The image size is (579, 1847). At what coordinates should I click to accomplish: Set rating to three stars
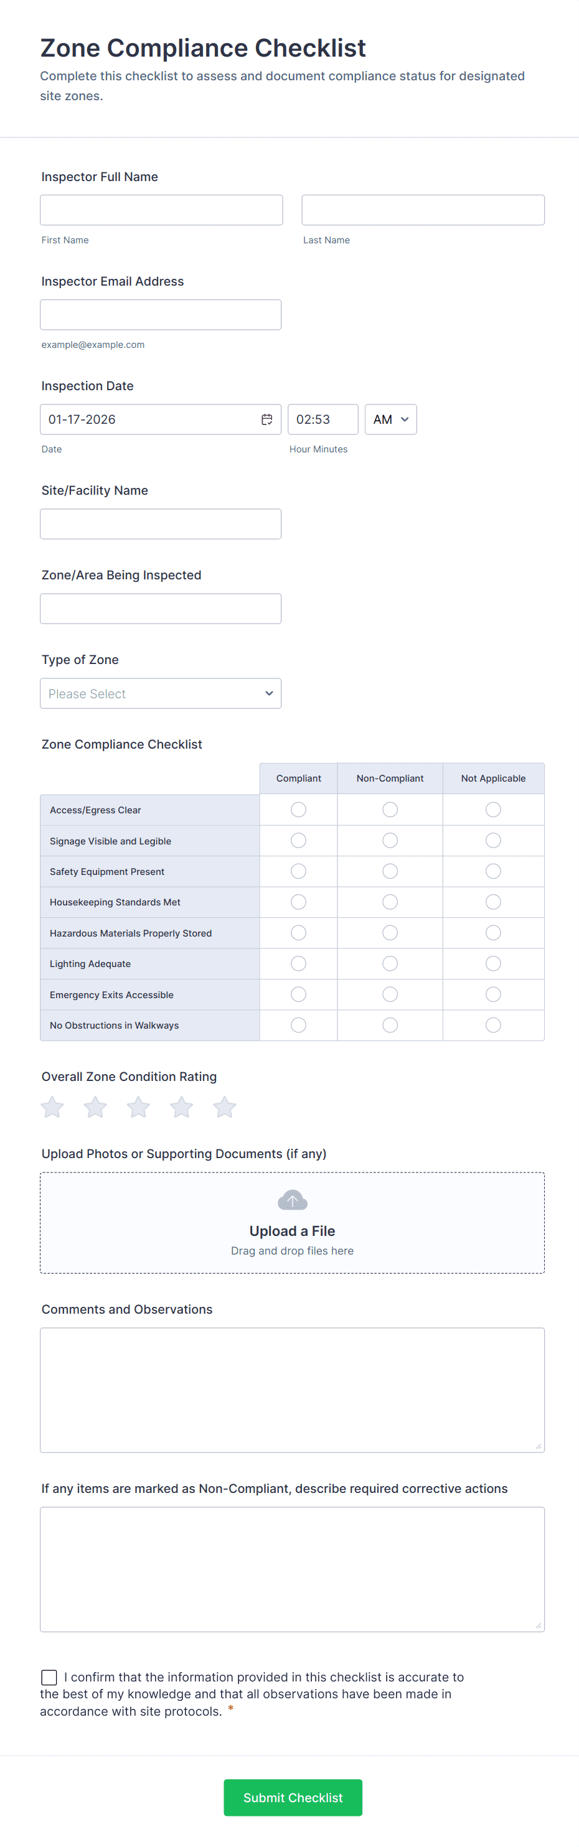(x=138, y=1107)
